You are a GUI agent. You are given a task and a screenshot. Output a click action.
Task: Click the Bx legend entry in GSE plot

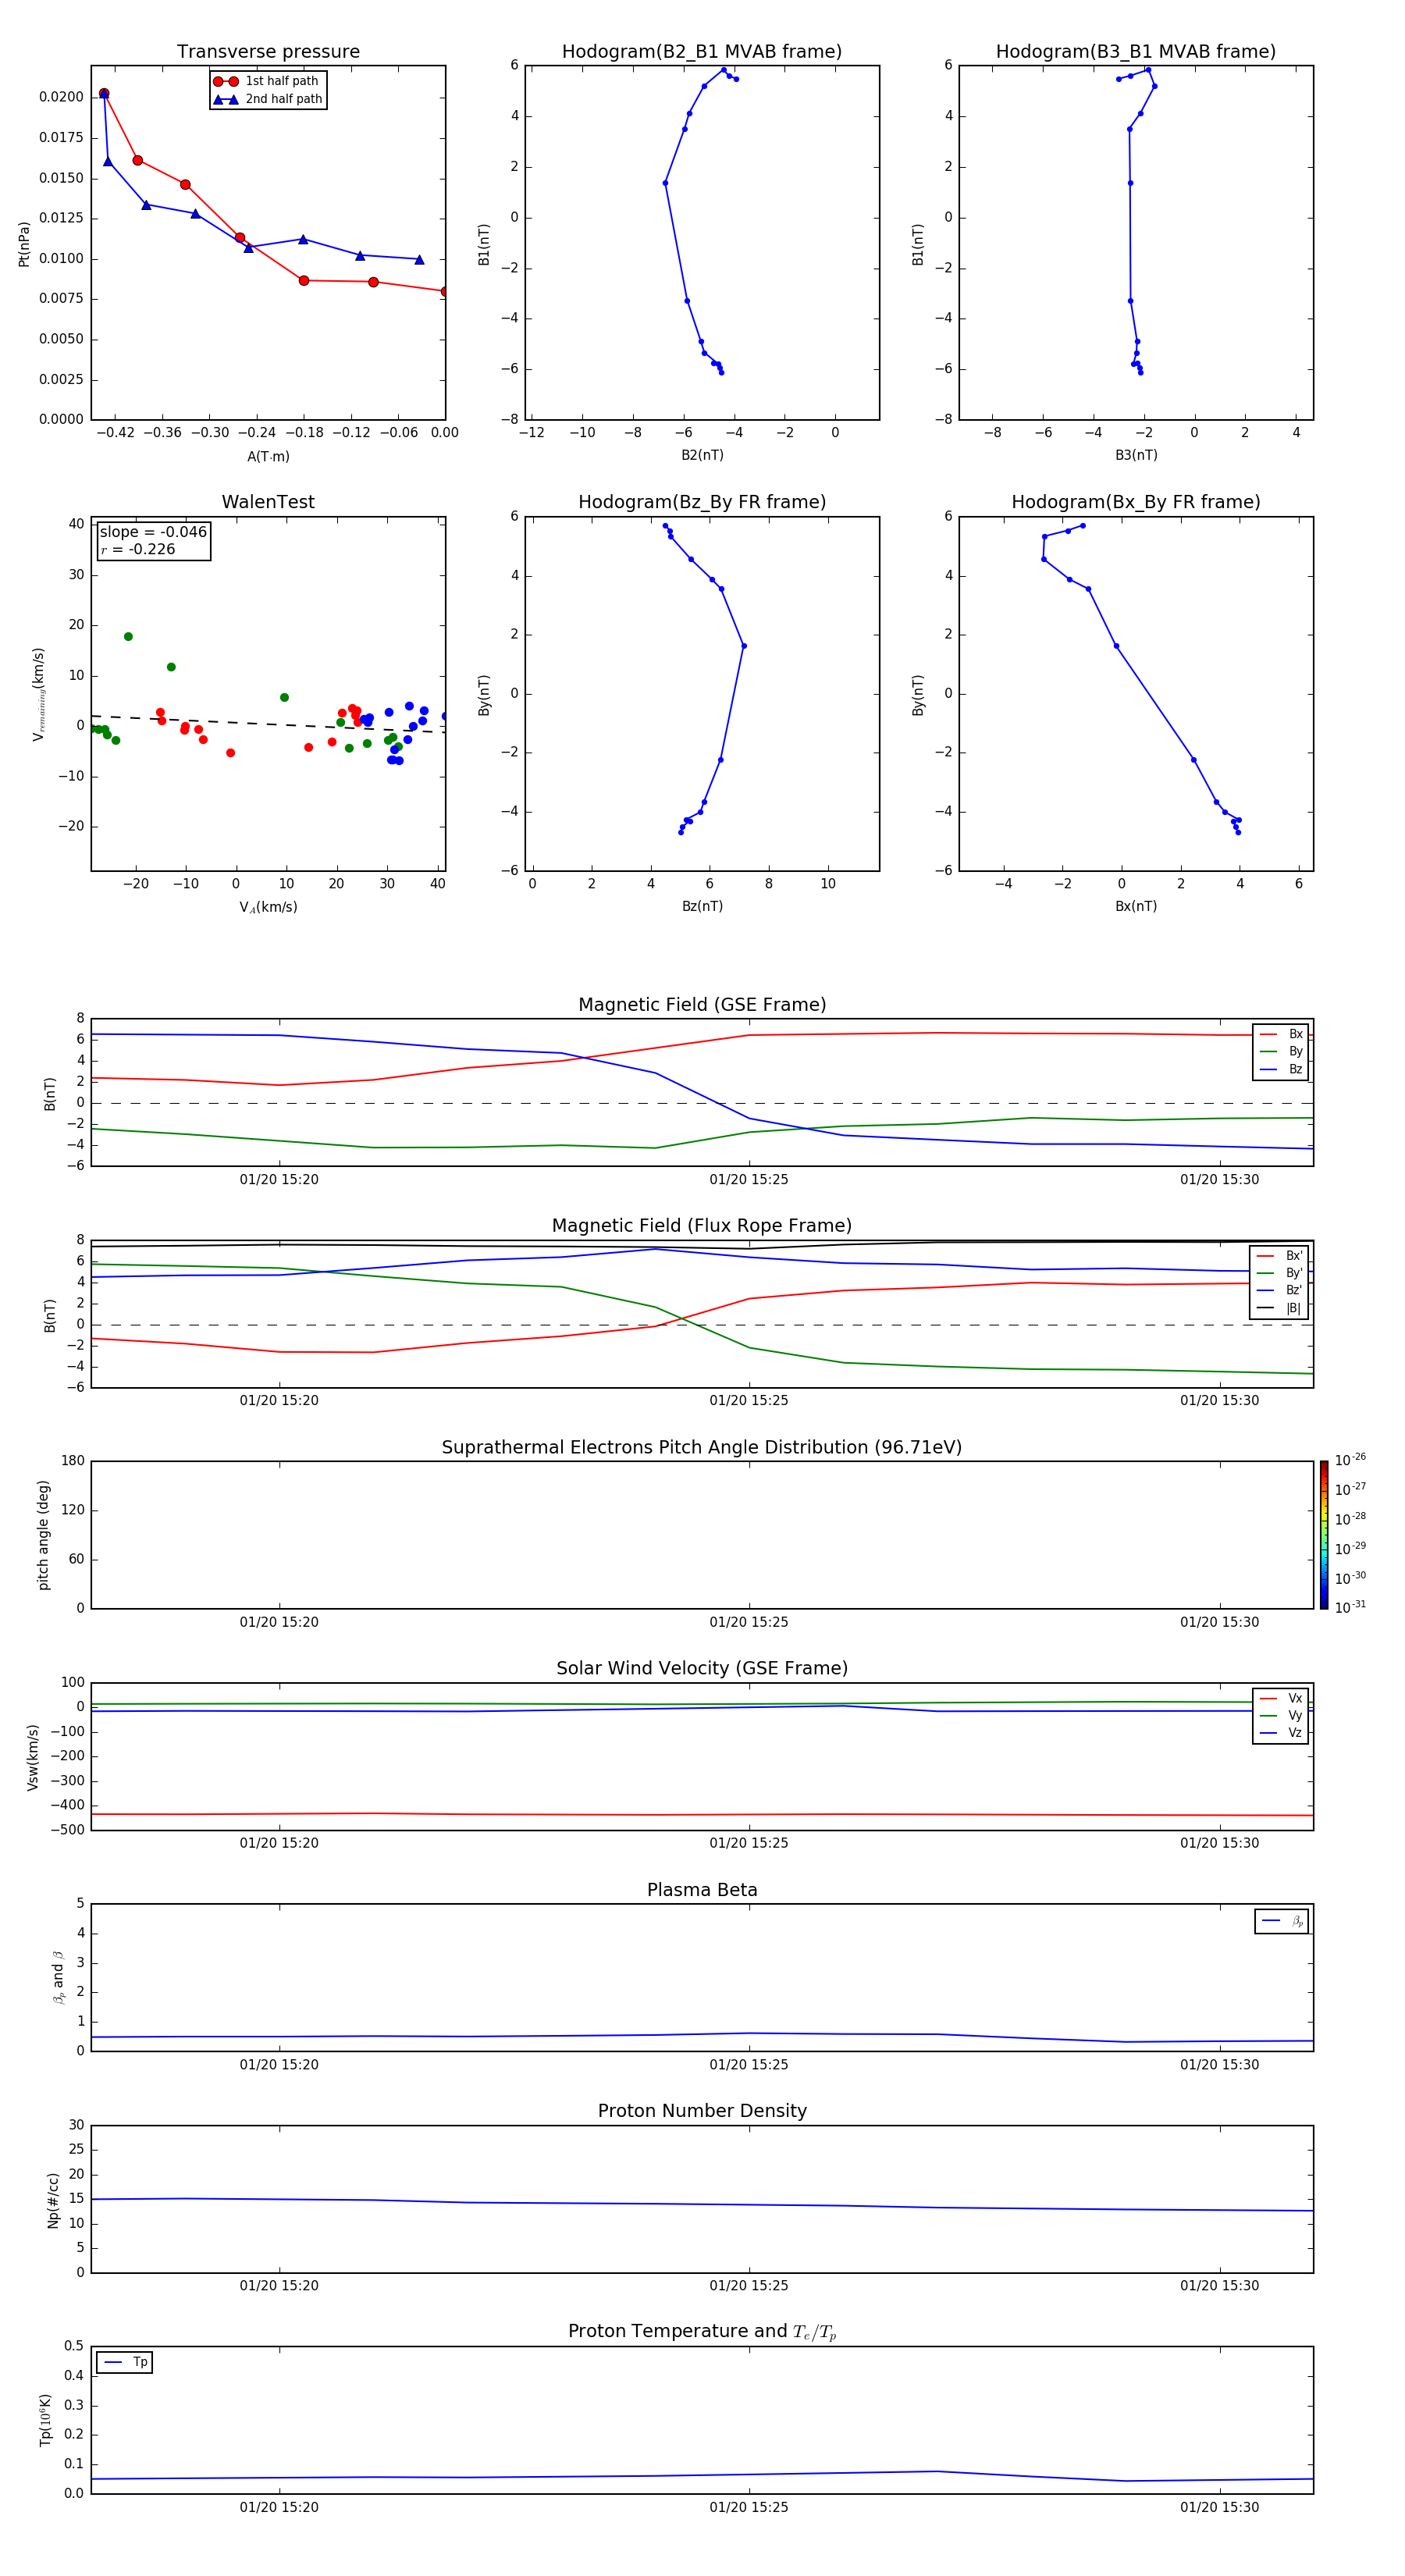[x=1281, y=1034]
